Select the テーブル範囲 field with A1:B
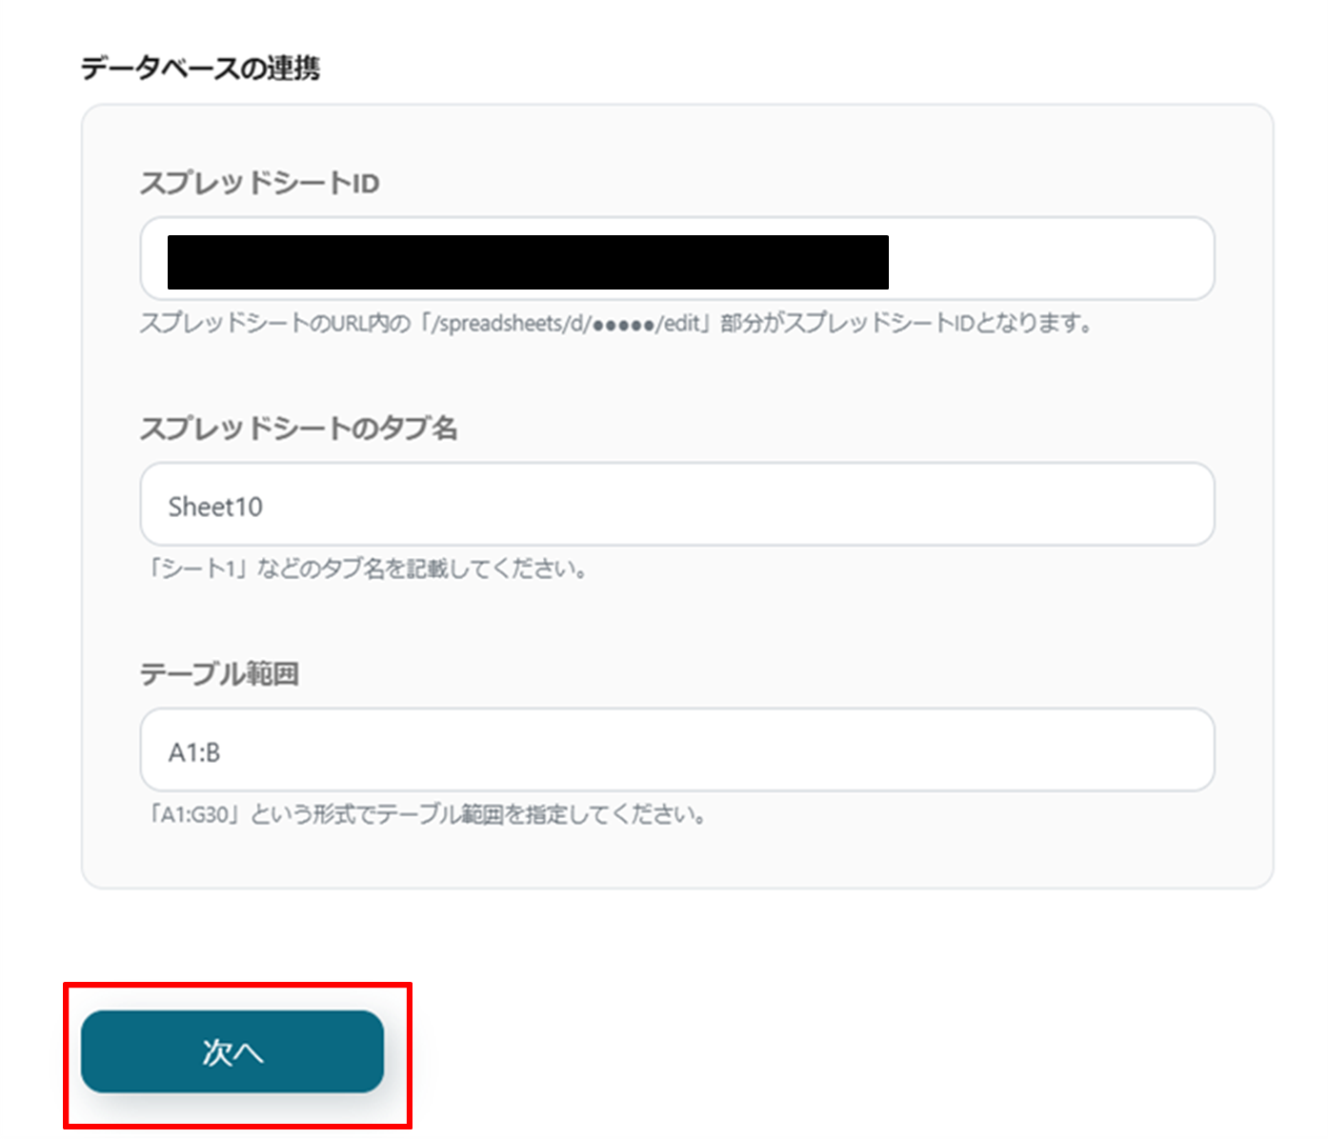Image resolution: width=1328 pixels, height=1139 pixels. tap(676, 750)
